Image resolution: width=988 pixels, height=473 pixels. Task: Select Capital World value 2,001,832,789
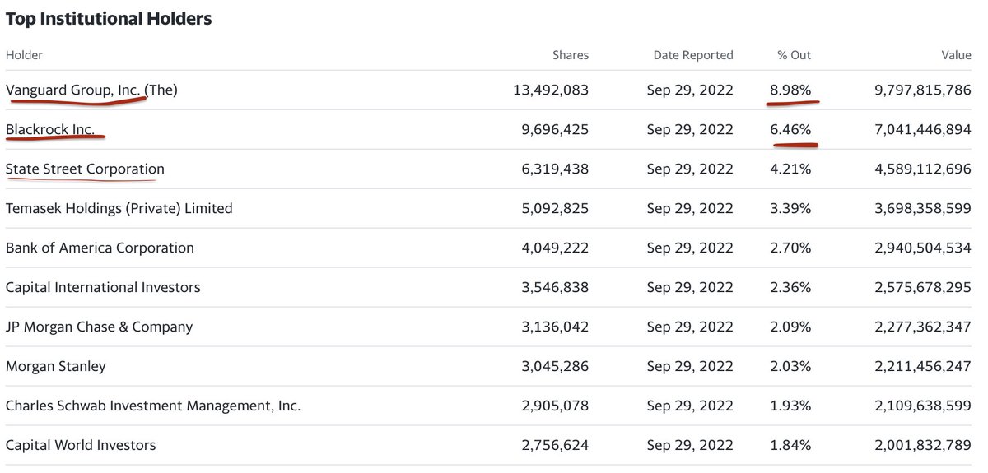923,445
